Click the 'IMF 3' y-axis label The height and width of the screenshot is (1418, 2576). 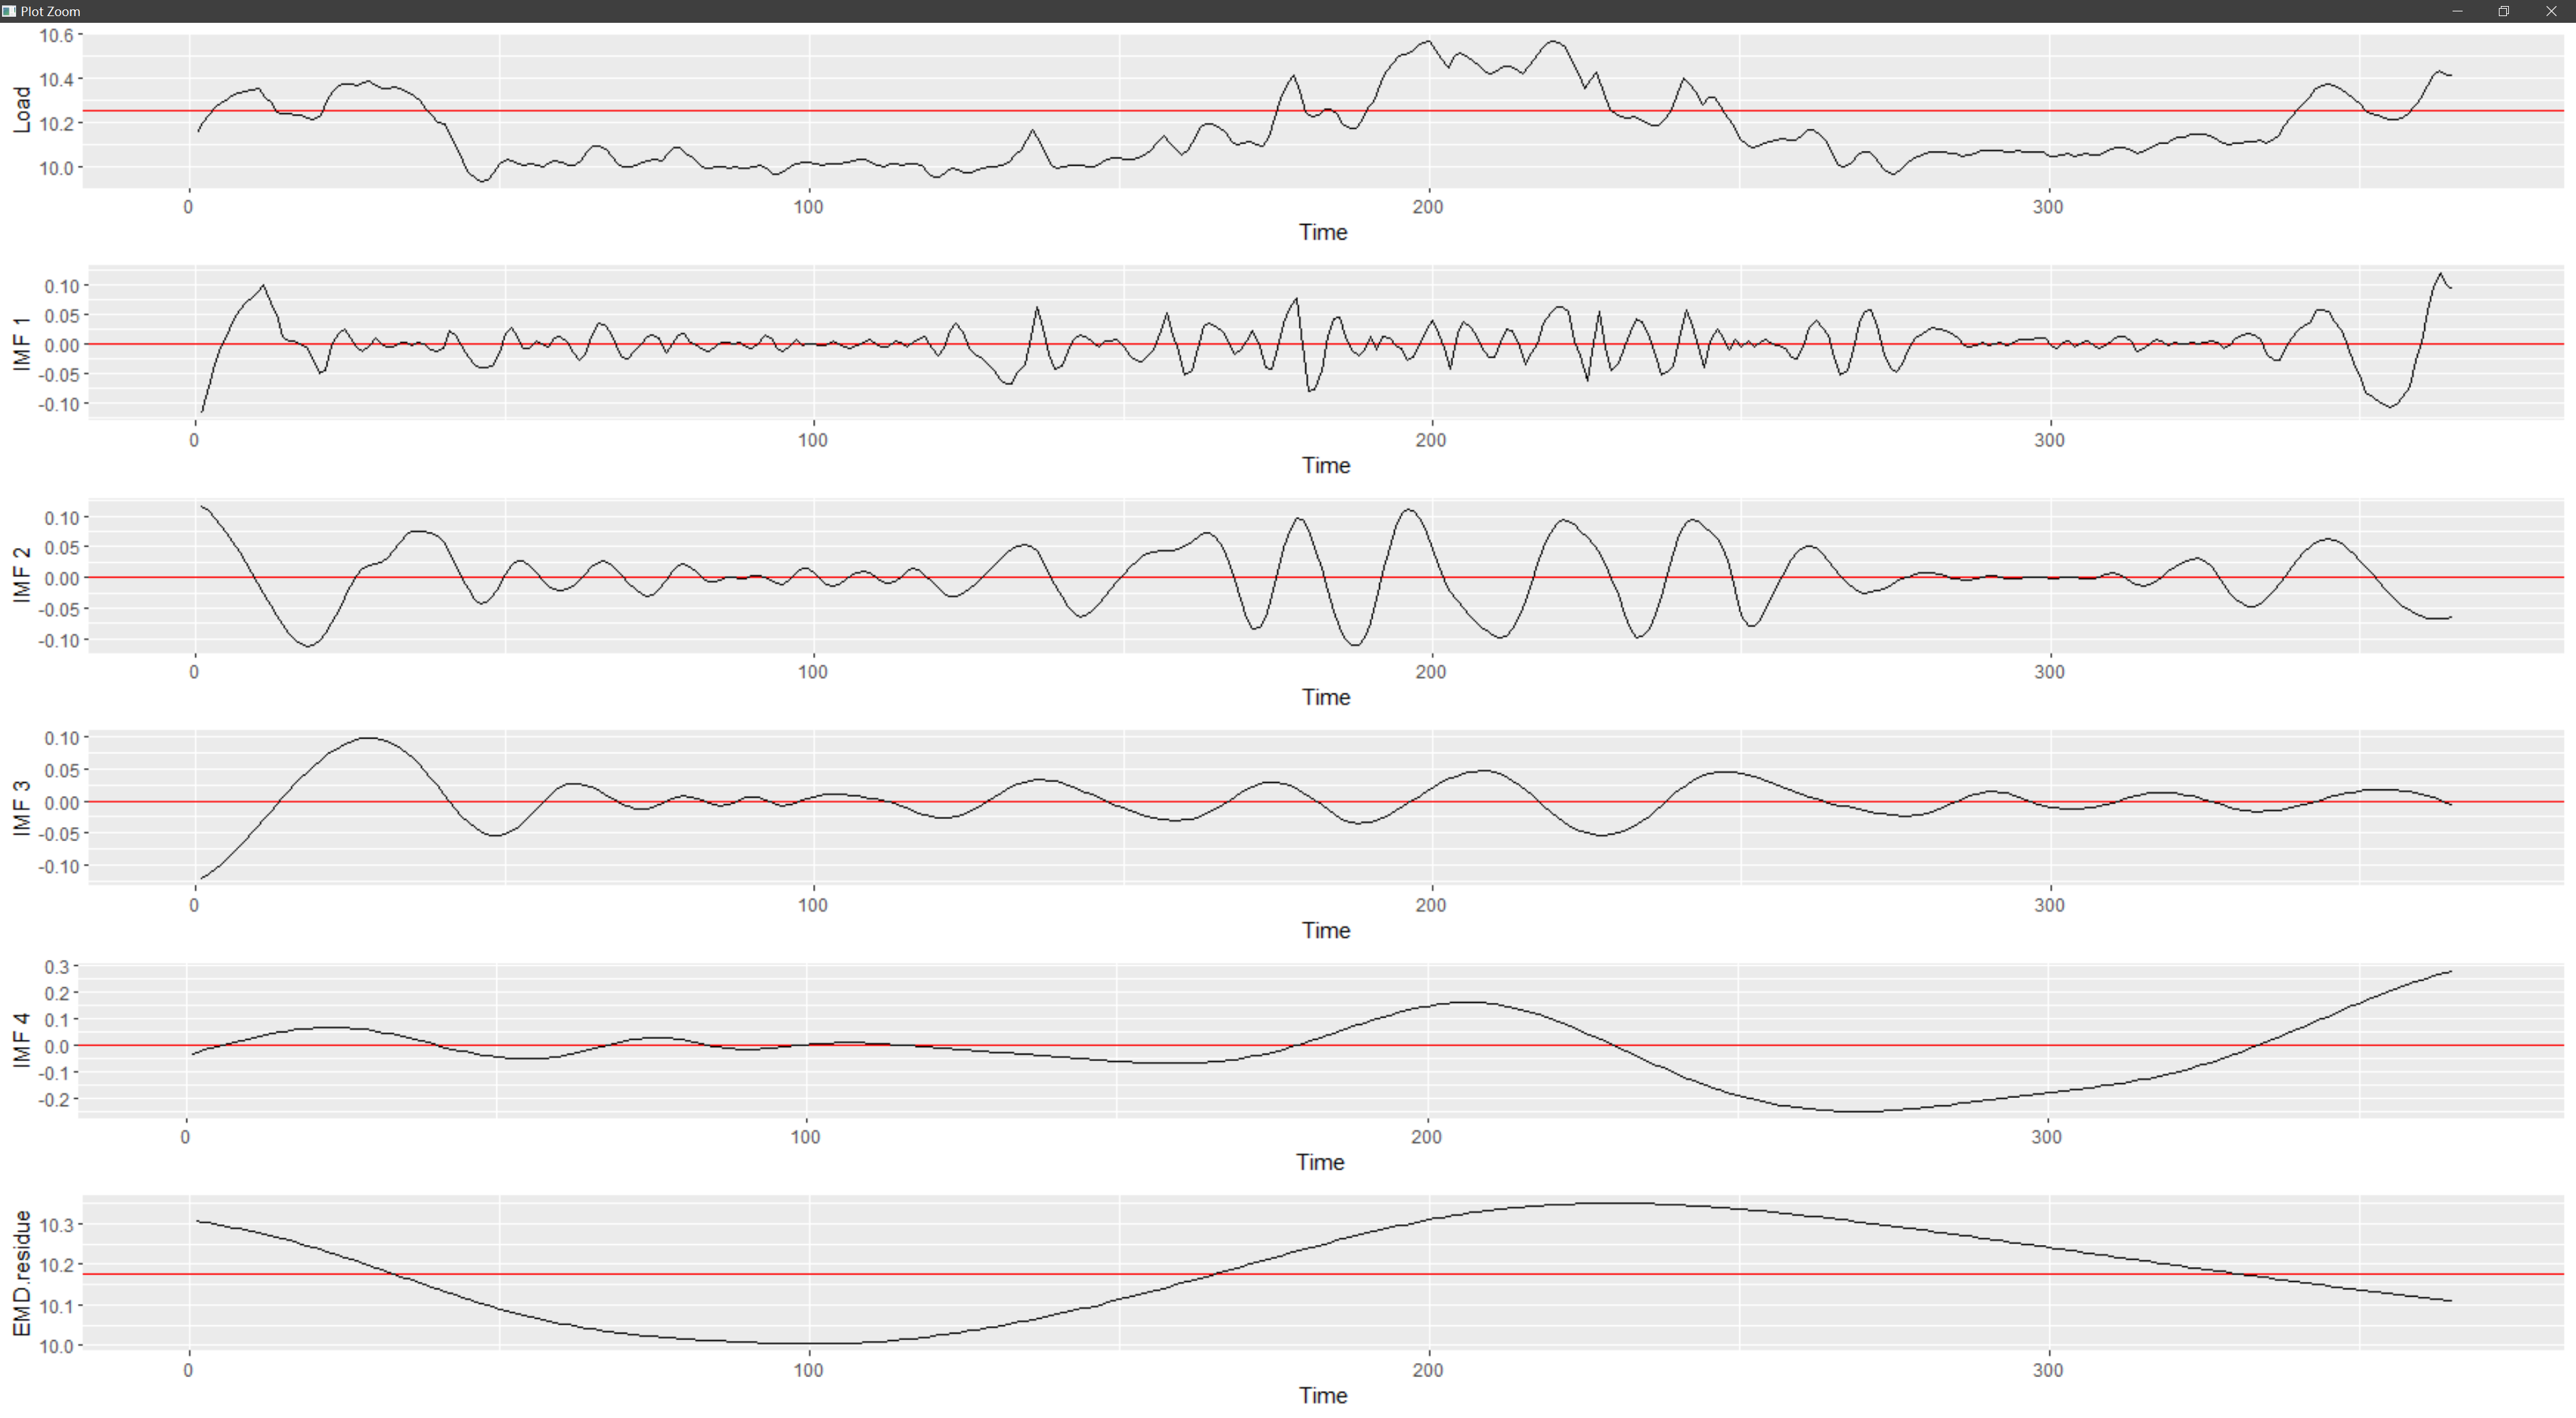[21, 808]
